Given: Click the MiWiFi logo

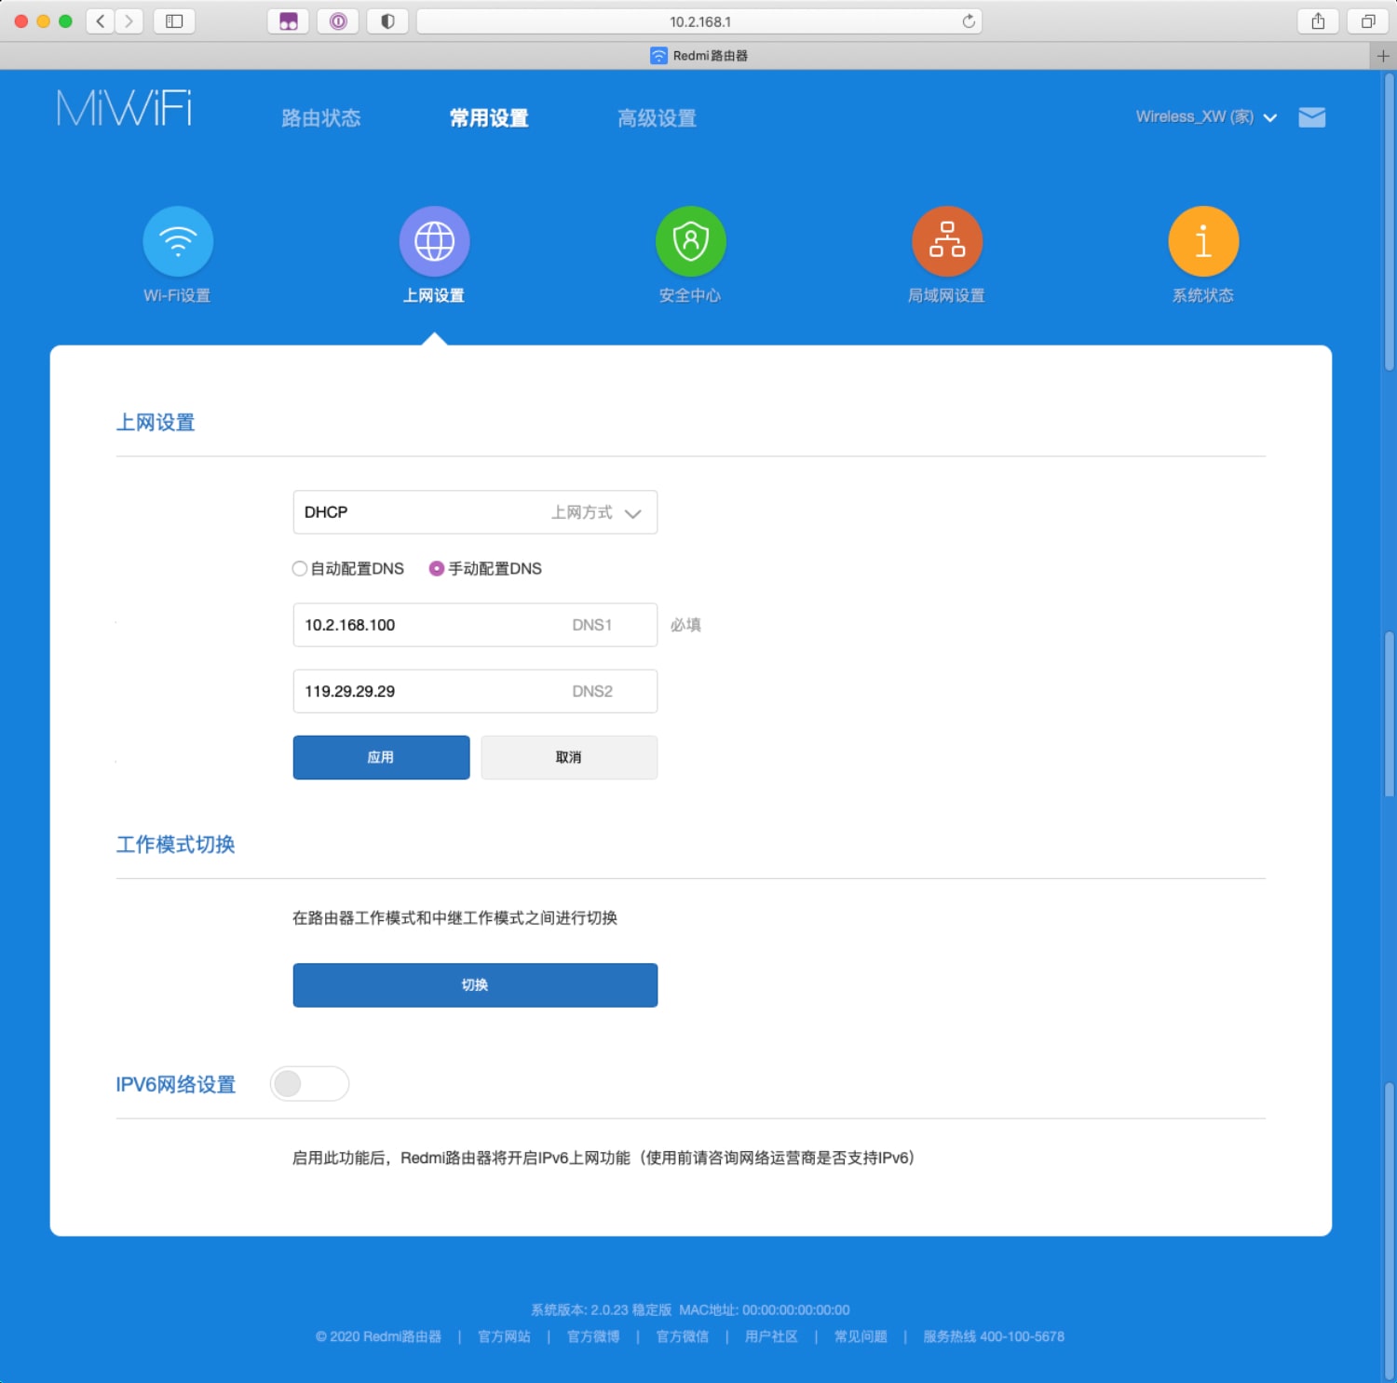Looking at the screenshot, I should (124, 108).
